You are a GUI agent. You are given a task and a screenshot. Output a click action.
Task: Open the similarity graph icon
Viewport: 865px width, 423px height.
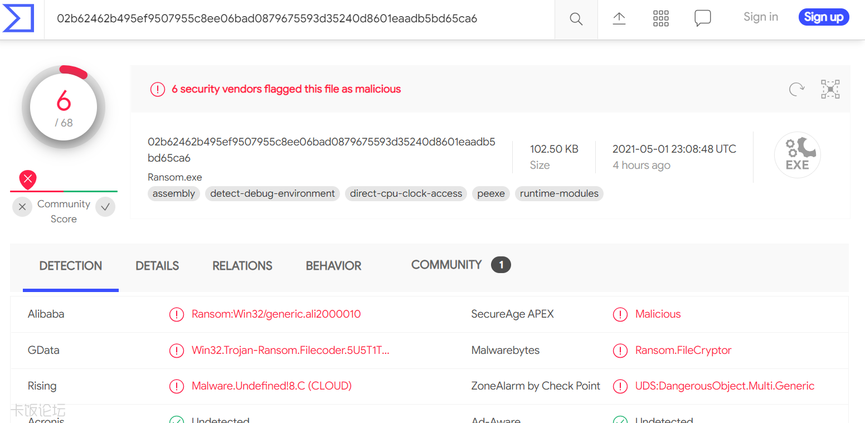pos(830,89)
